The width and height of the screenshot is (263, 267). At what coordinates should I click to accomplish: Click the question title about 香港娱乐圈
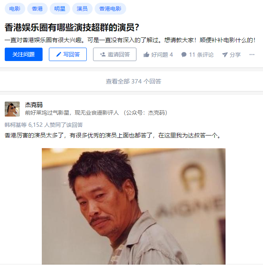pos(72,28)
